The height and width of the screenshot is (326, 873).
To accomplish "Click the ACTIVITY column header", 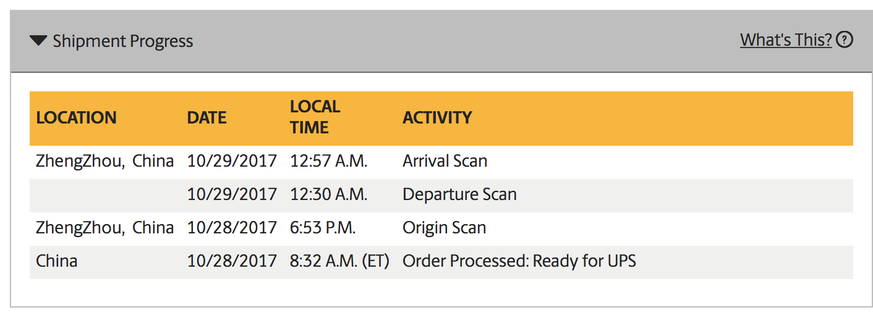I will [x=437, y=118].
